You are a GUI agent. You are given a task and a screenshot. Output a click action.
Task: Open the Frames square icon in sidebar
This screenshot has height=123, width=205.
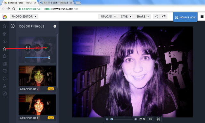tap(4, 64)
